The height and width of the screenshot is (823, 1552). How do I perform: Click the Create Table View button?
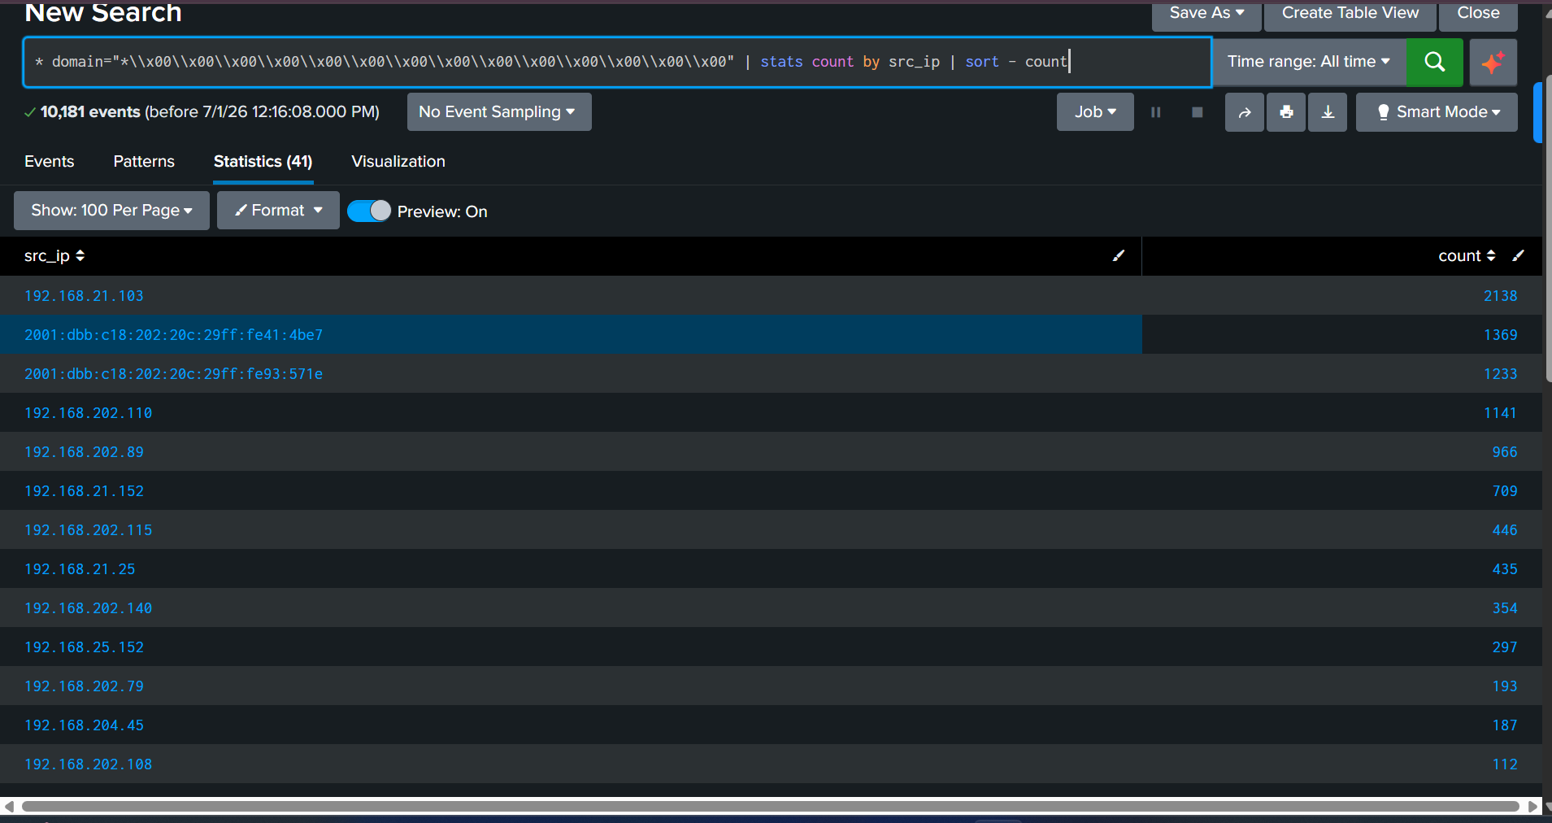coord(1350,14)
